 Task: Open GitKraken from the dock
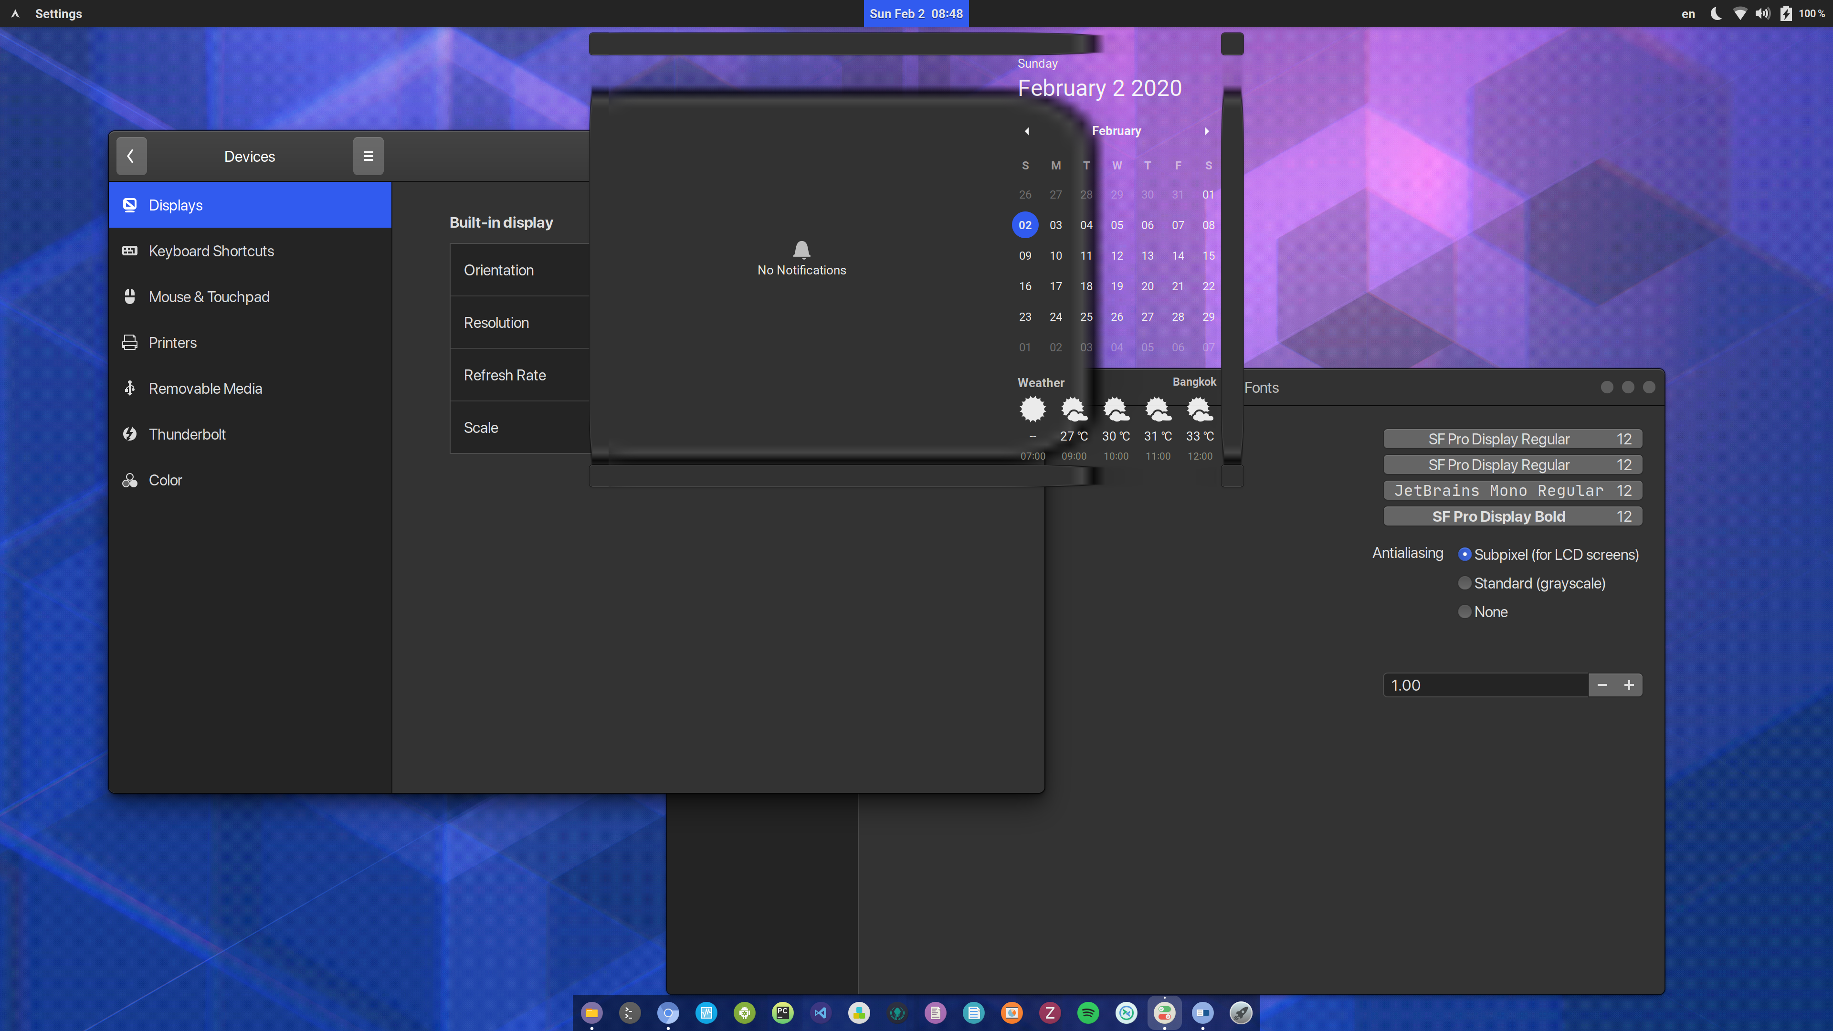[x=897, y=1012]
